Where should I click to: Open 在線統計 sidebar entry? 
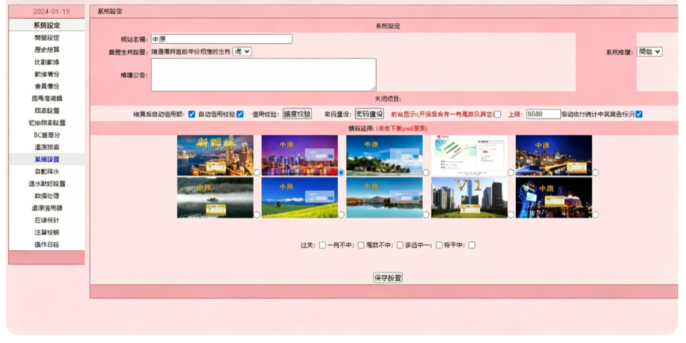point(47,220)
